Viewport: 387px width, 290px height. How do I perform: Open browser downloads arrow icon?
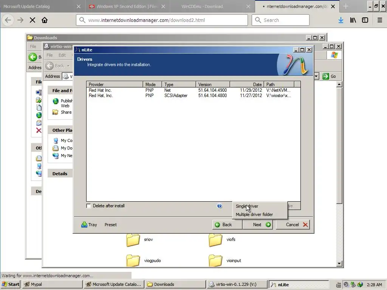[x=341, y=20]
